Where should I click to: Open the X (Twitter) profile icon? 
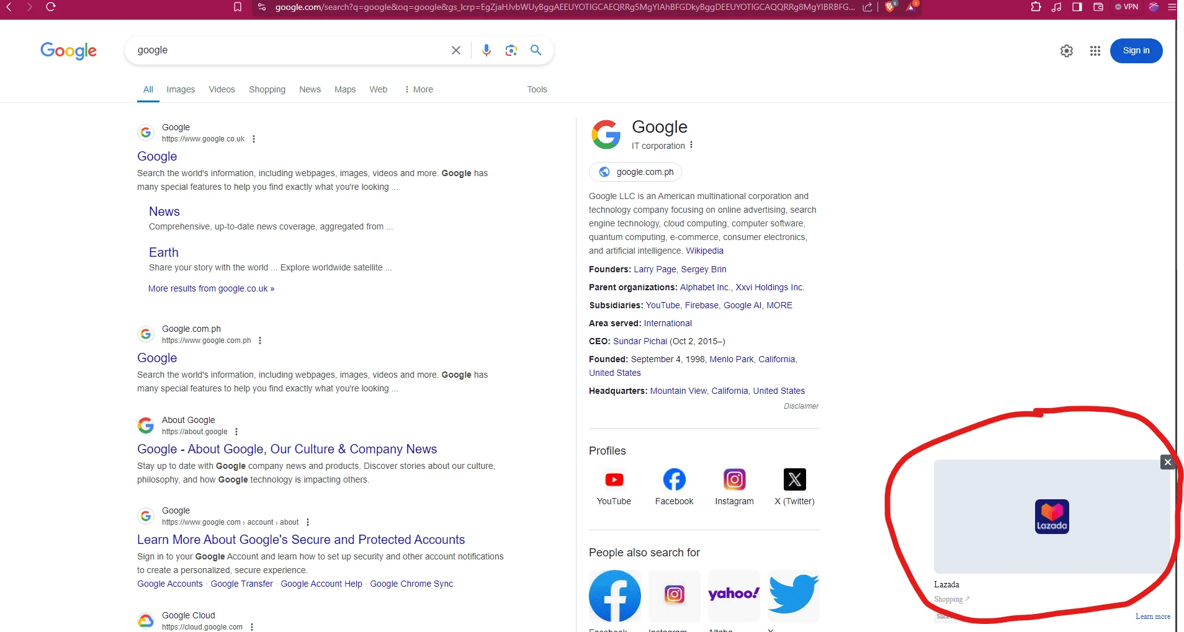tap(795, 479)
